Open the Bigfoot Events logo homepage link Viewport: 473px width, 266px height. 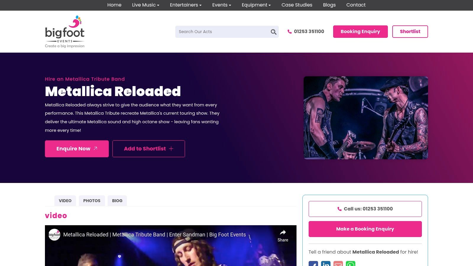tap(65, 32)
